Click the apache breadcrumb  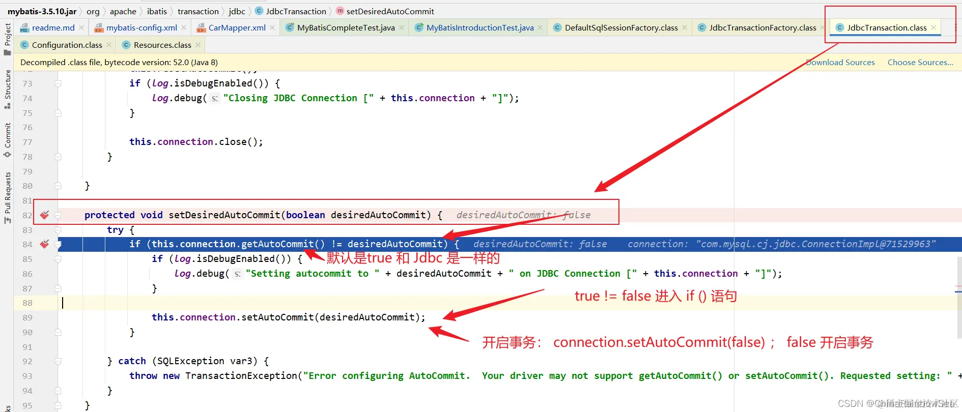tap(123, 11)
